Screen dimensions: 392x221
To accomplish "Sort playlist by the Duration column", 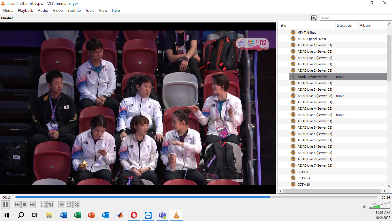I will pos(347,25).
